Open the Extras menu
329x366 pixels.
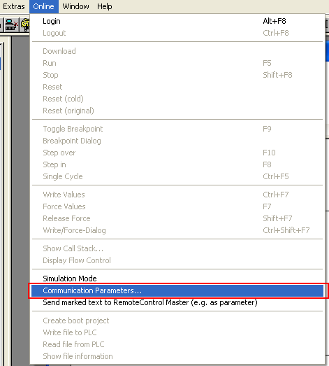click(14, 6)
